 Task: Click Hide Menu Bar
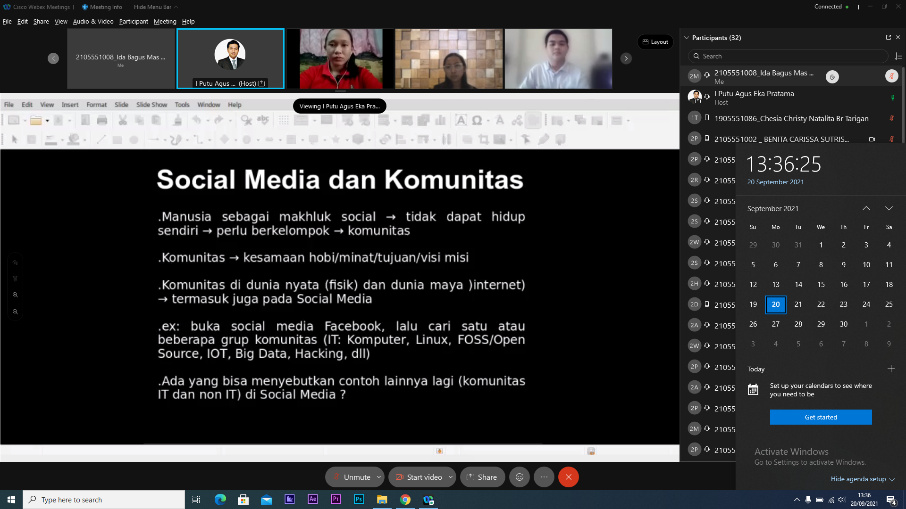pyautogui.click(x=156, y=7)
